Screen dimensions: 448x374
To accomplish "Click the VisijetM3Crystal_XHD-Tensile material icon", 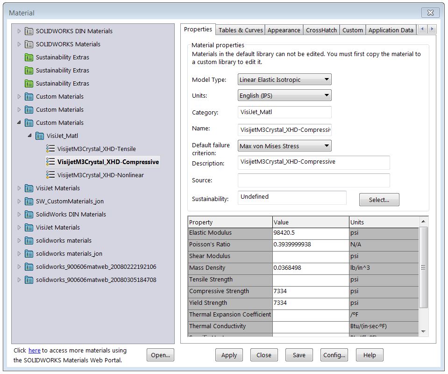I will (50, 148).
